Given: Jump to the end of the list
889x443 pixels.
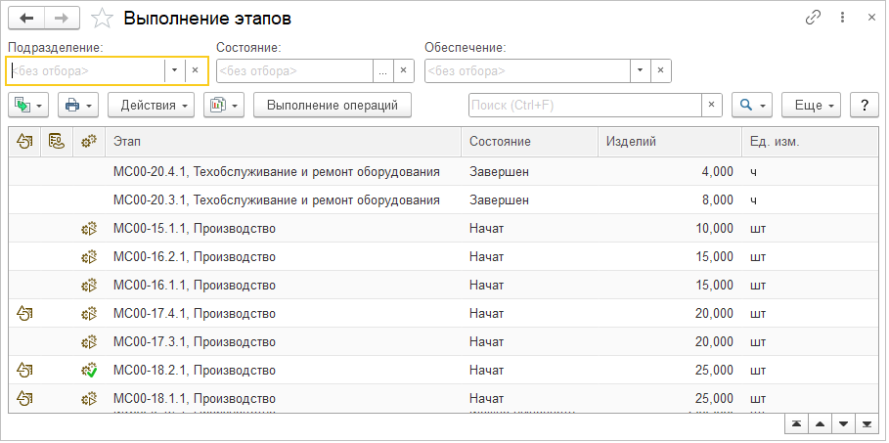Looking at the screenshot, I should (x=865, y=423).
